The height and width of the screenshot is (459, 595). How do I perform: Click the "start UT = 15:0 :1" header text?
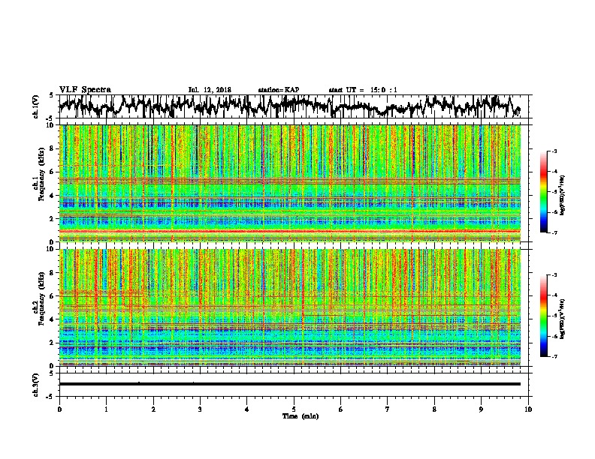363,90
